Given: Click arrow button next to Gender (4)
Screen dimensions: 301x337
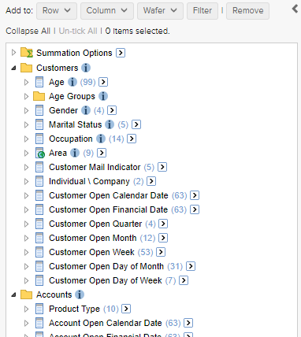Looking at the screenshot, I should (x=112, y=110).
